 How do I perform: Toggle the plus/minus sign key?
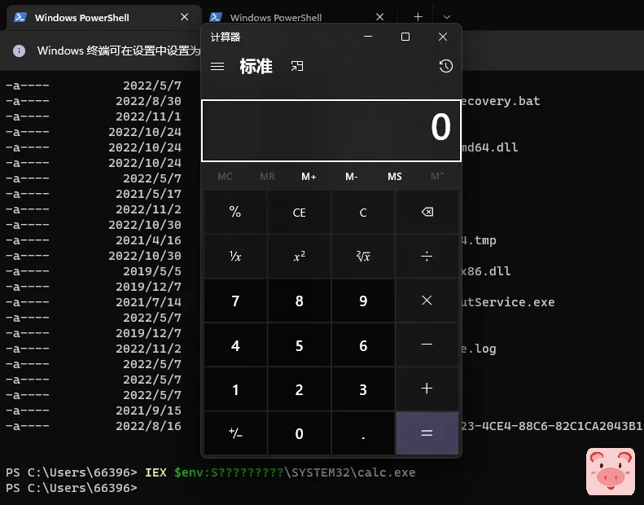pos(235,433)
